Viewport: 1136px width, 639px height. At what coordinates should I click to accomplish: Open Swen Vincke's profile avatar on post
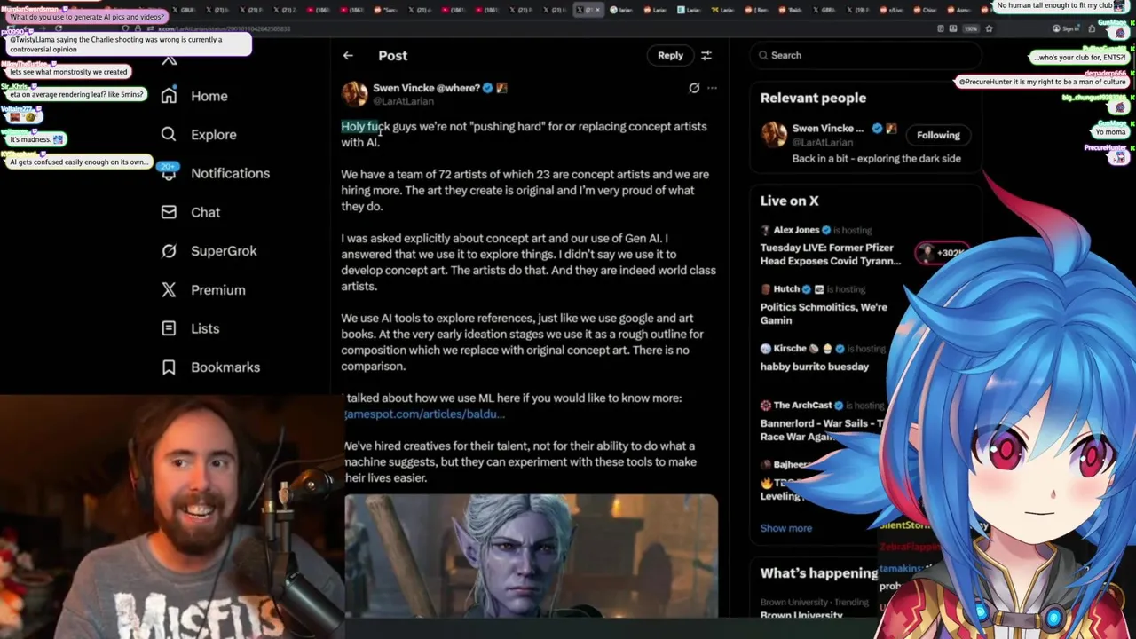coord(354,94)
